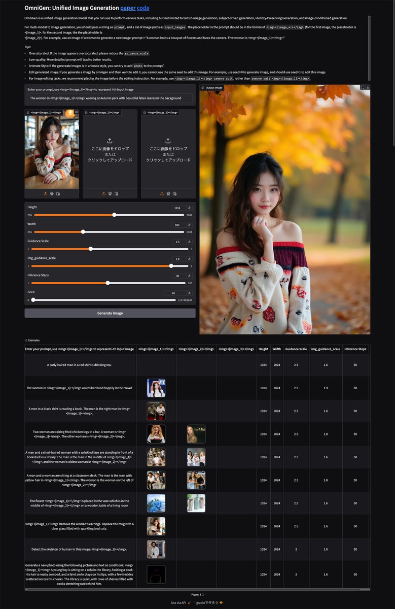Viewport: 395px width, 609px height.
Task: Reset the Height value with its reset icon
Action: click(x=189, y=208)
